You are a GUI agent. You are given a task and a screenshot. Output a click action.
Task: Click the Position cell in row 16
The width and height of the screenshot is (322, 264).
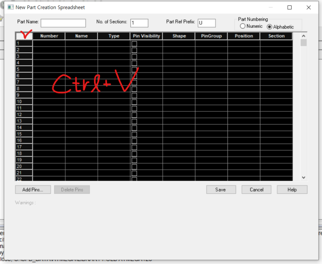point(244,141)
